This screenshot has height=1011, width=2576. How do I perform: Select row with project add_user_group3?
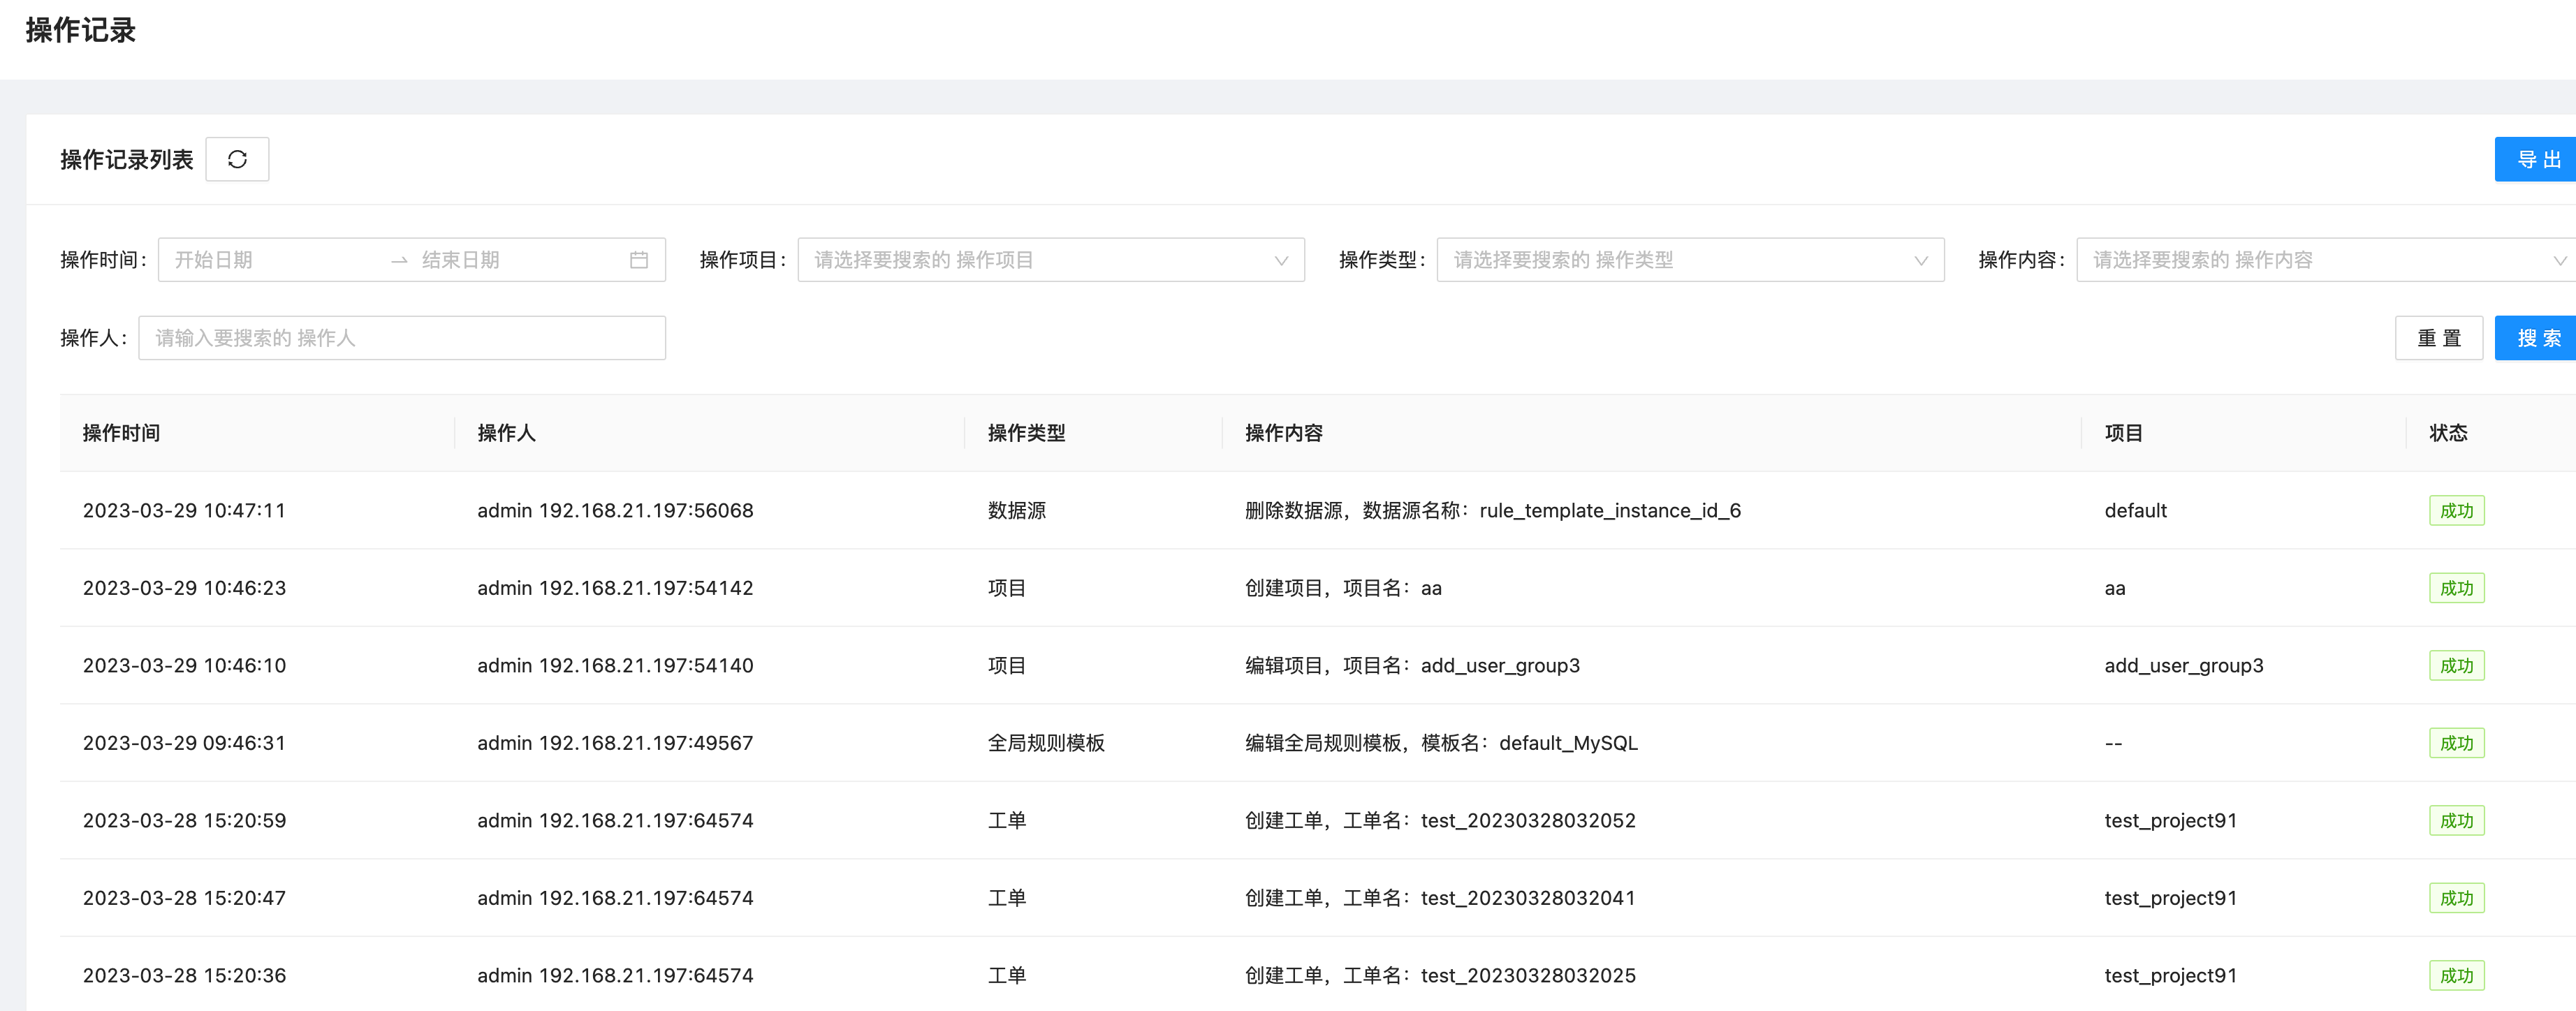[x=2183, y=666]
